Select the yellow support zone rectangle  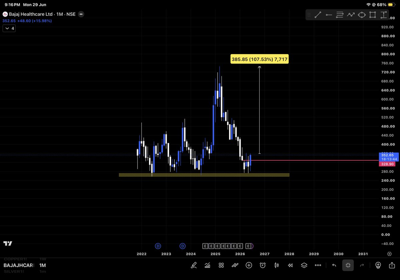pyautogui.click(x=204, y=175)
